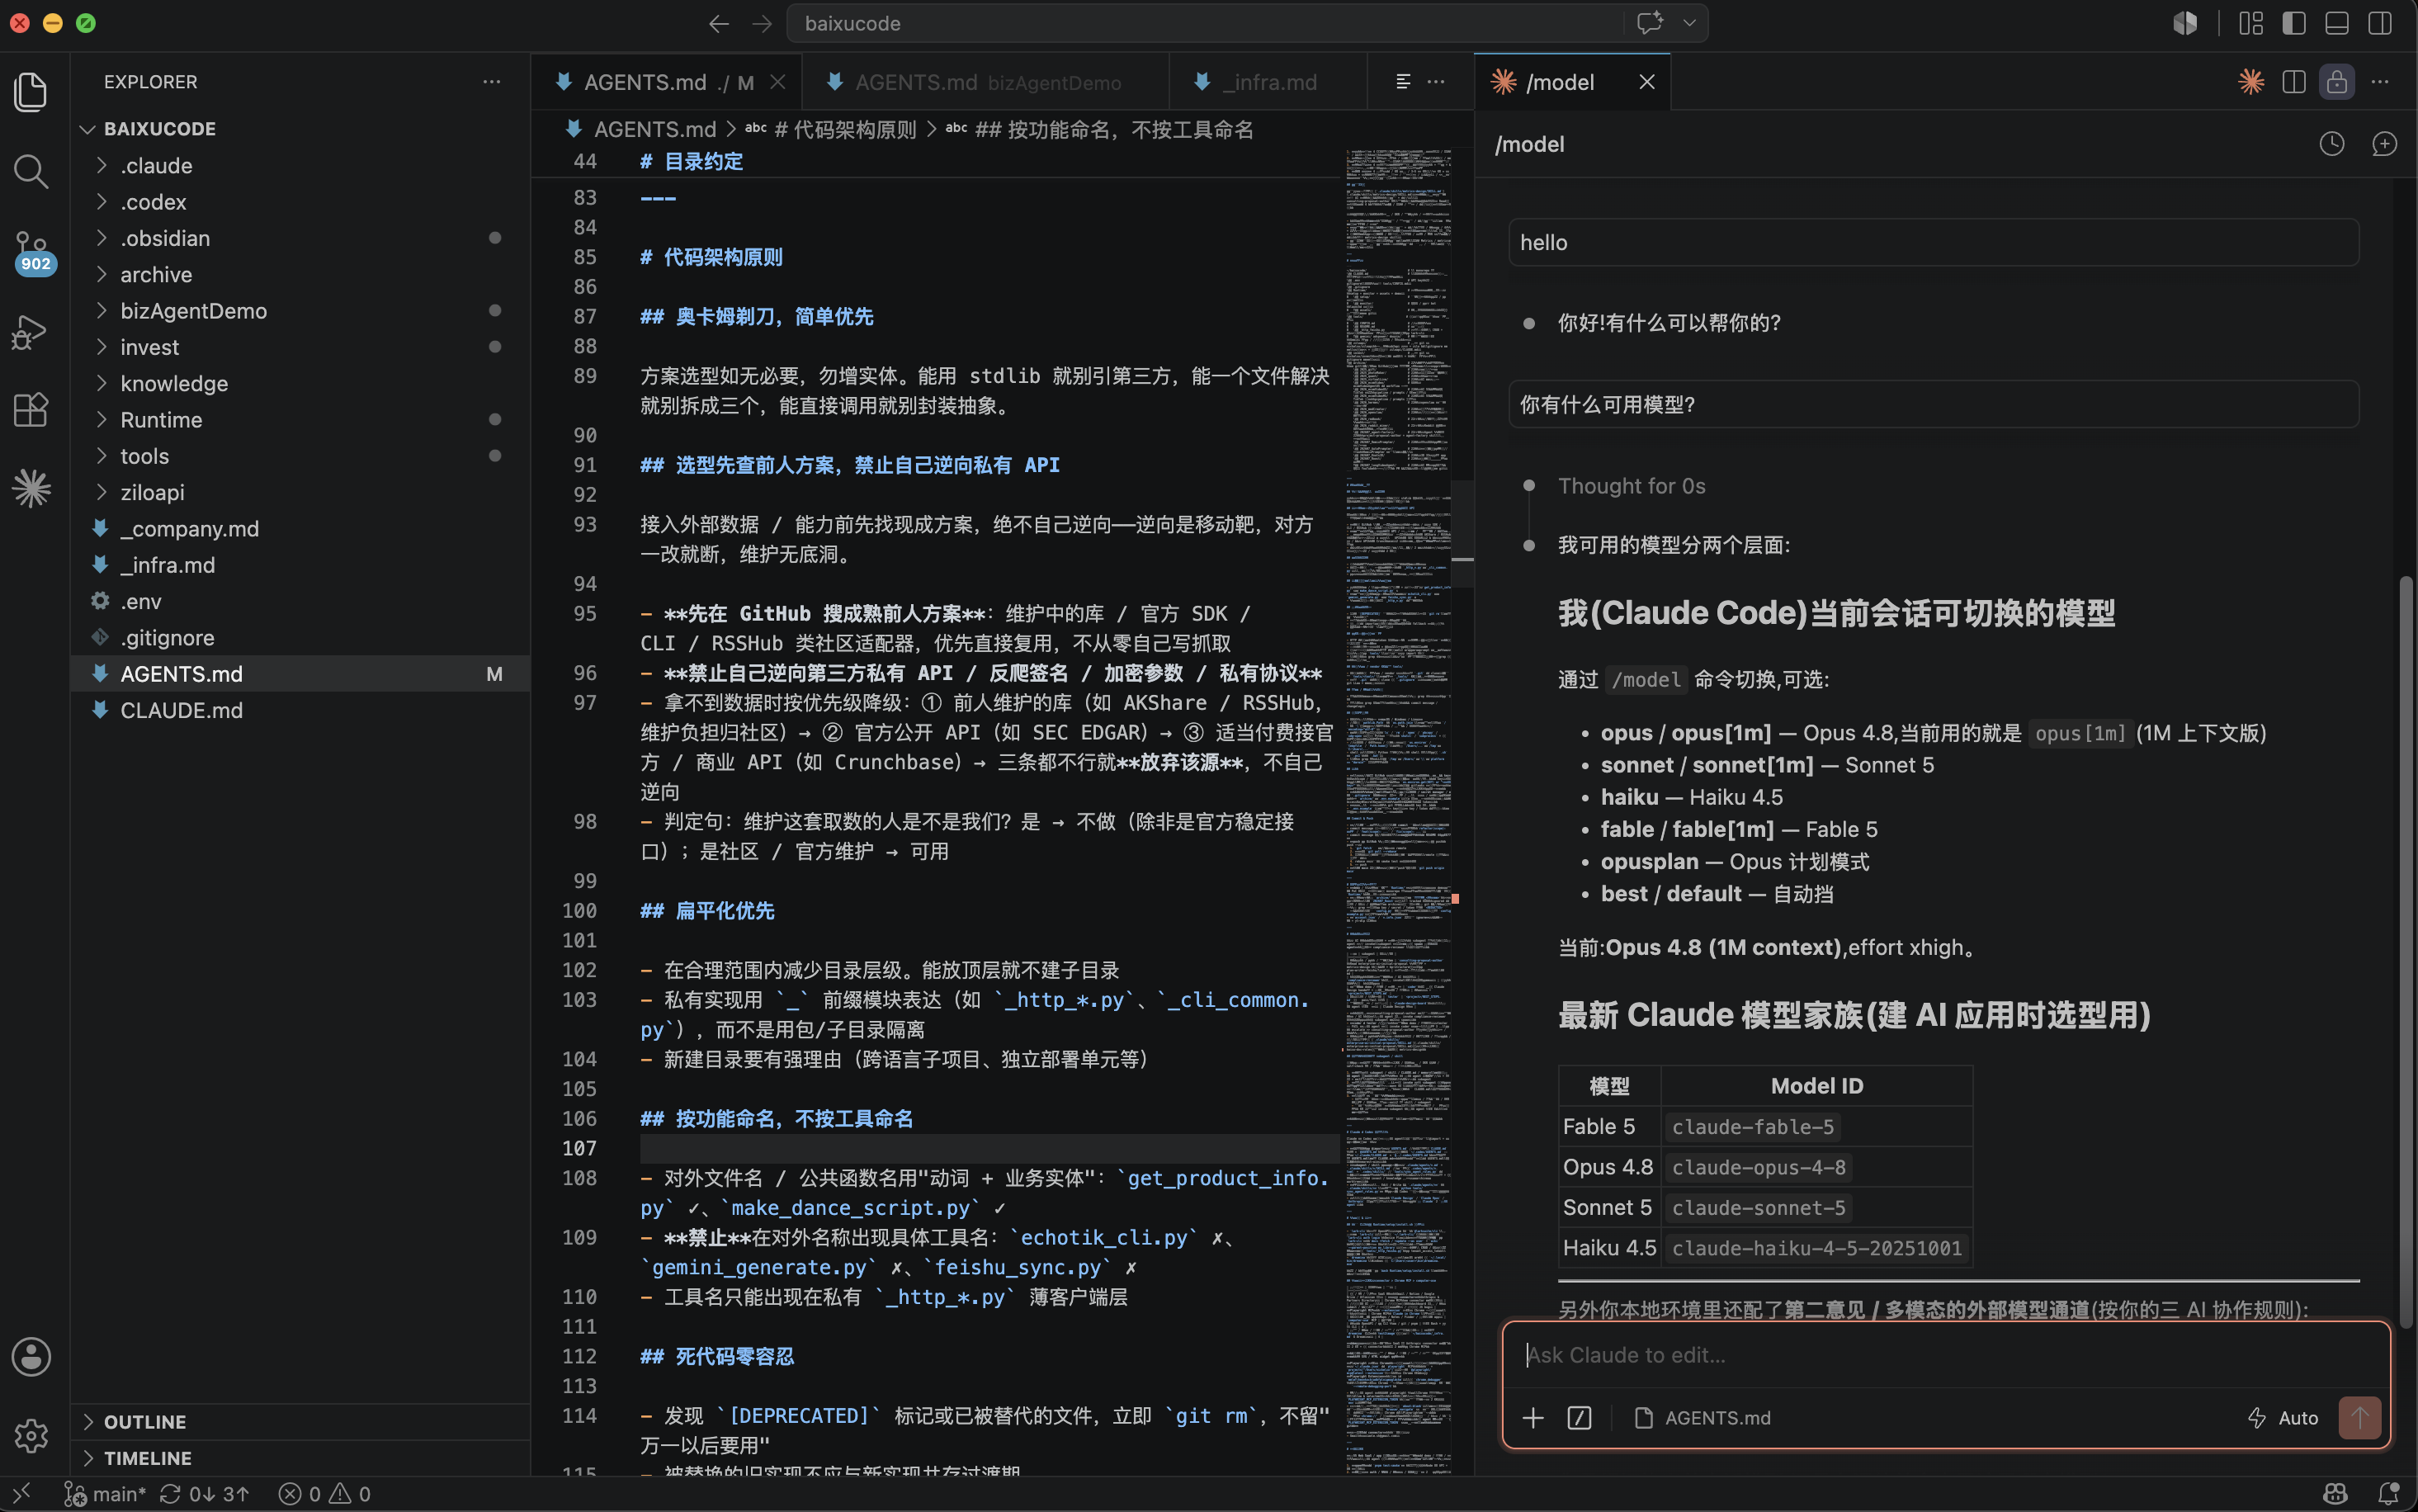Click the lock group icon
2418x1512 pixels.
2337,82
